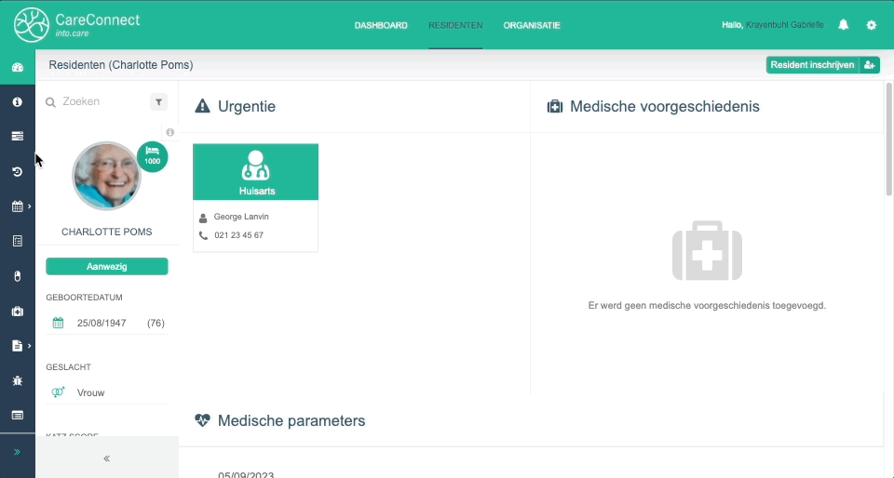
Task: Open notifications bell icon
Action: (844, 25)
